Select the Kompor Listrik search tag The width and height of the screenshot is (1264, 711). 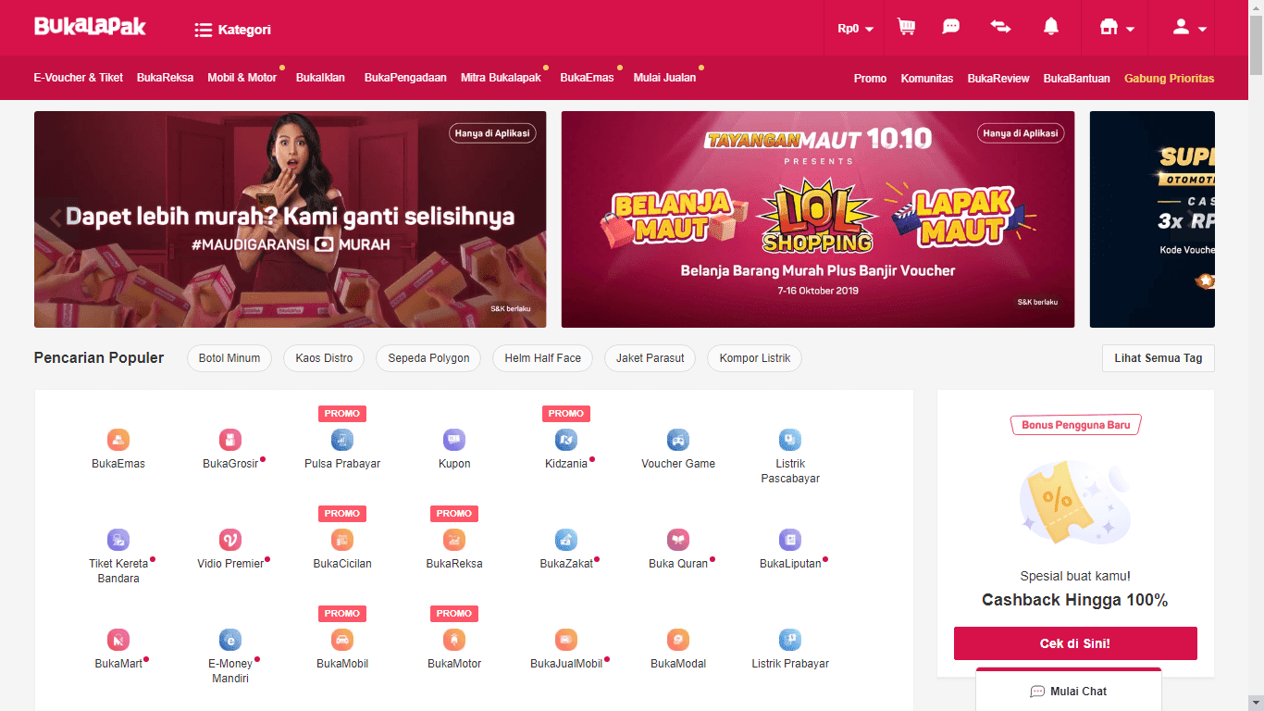(x=755, y=358)
